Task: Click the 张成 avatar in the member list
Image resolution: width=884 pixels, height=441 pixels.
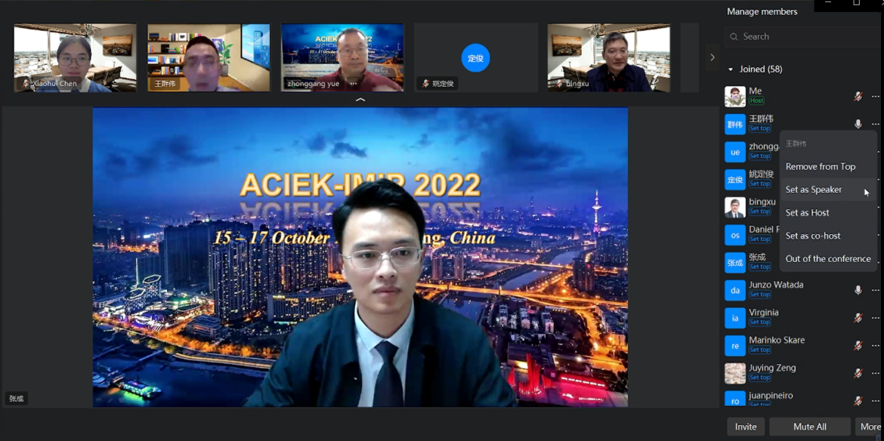Action: coord(735,263)
